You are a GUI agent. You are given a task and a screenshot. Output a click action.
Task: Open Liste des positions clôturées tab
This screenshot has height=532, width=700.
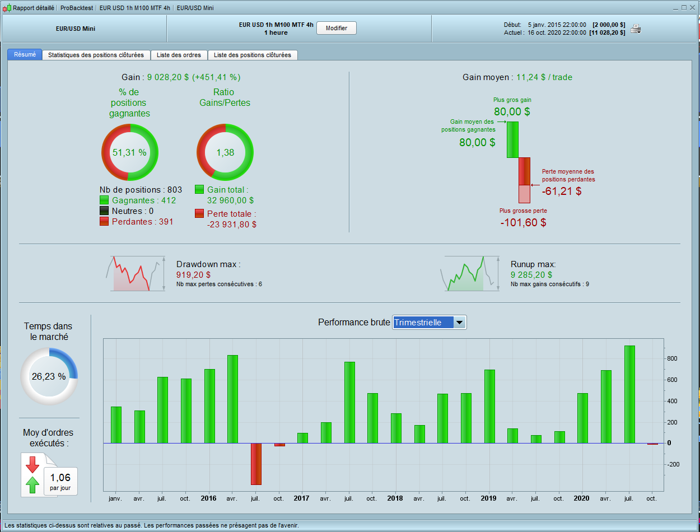click(x=253, y=55)
